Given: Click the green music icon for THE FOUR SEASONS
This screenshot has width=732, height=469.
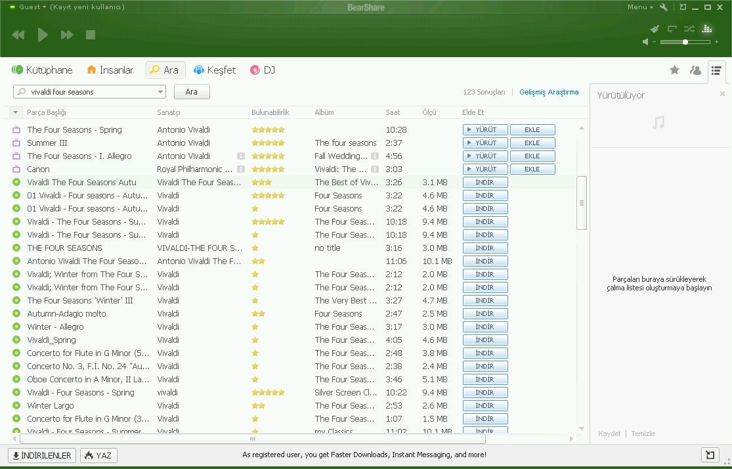Looking at the screenshot, I should [x=16, y=248].
